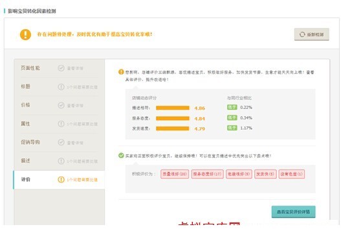This screenshot has width=341, height=240.
Task: Click the 发货速度 orange rating bar
Action: (173, 128)
